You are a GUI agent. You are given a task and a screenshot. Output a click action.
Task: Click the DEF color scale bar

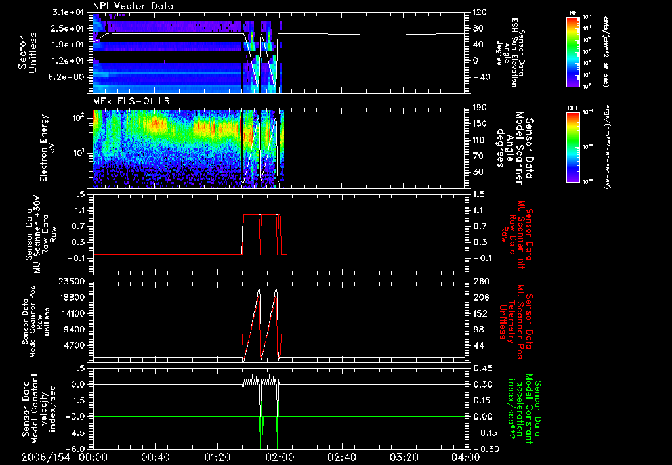tap(573, 147)
